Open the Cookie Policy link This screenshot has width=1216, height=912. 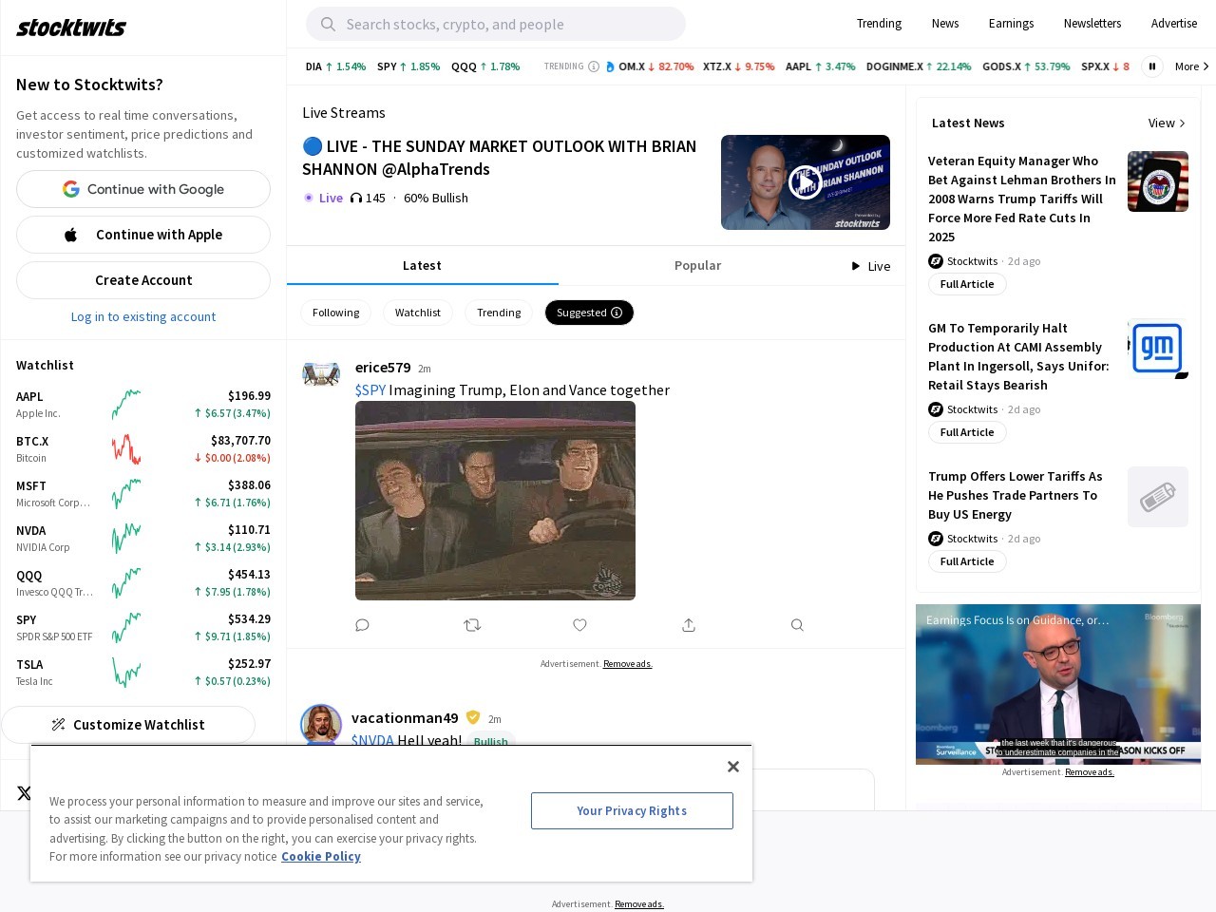[x=321, y=856]
